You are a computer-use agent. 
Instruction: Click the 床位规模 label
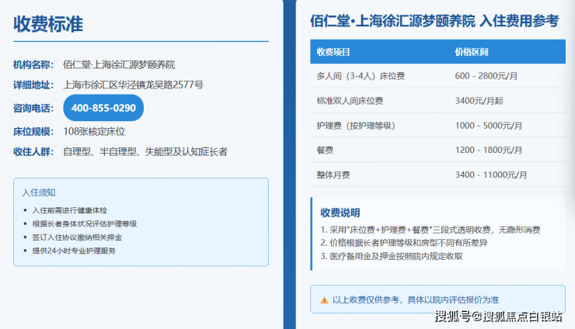(33, 132)
